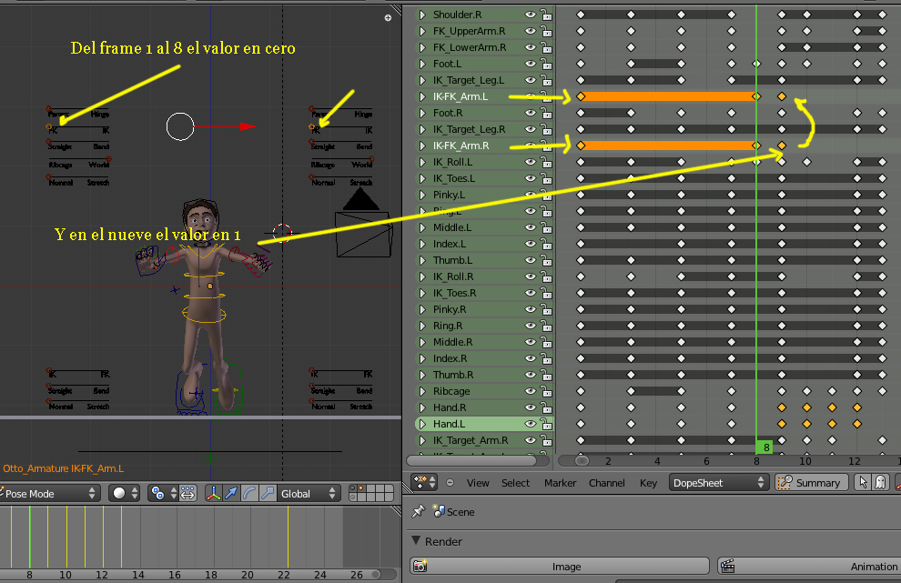Screen dimensions: 901x583
Task: Expand the IK-FK_Arm.R channel group
Action: [x=422, y=146]
